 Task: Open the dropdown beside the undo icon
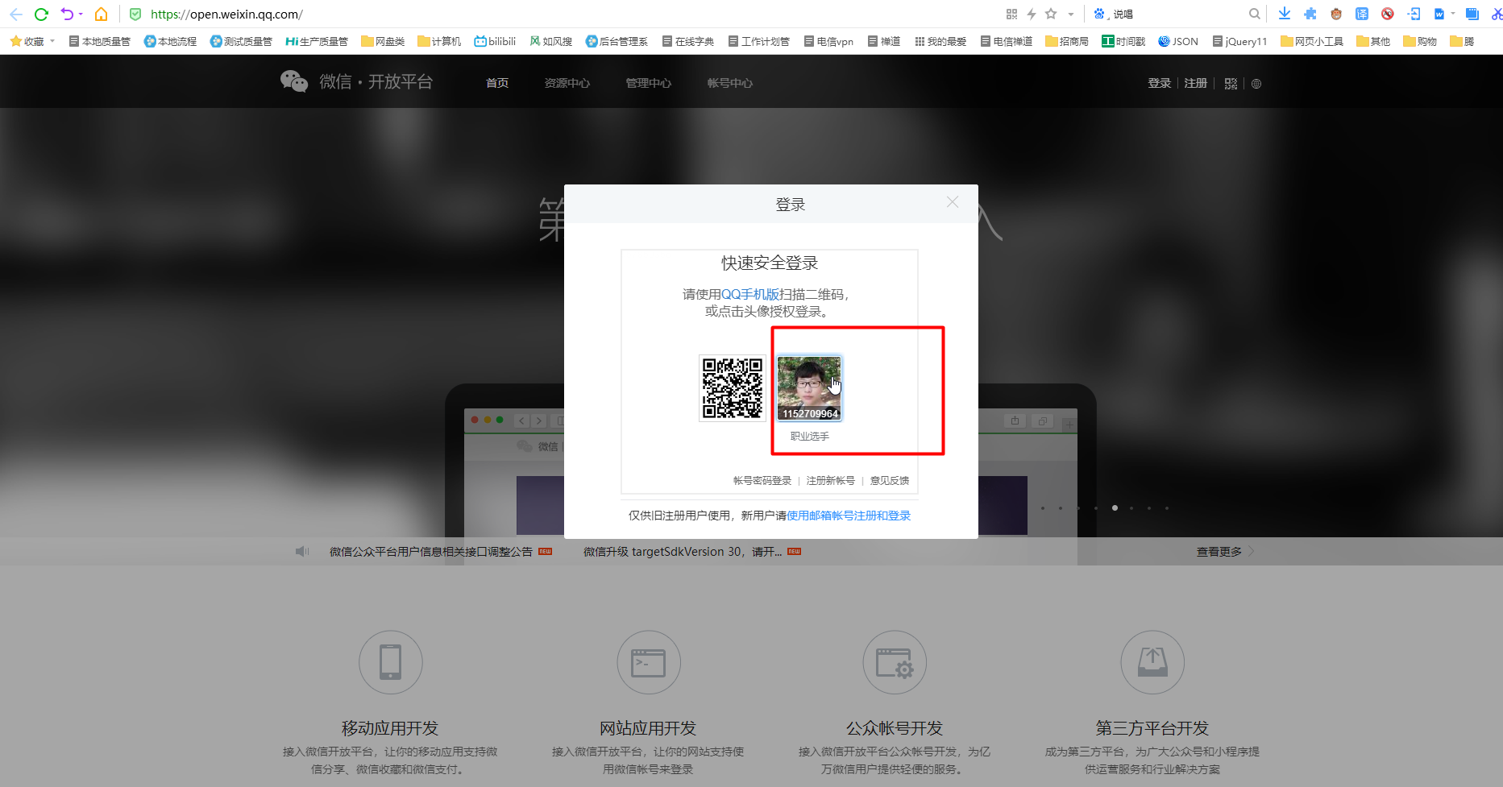81,14
